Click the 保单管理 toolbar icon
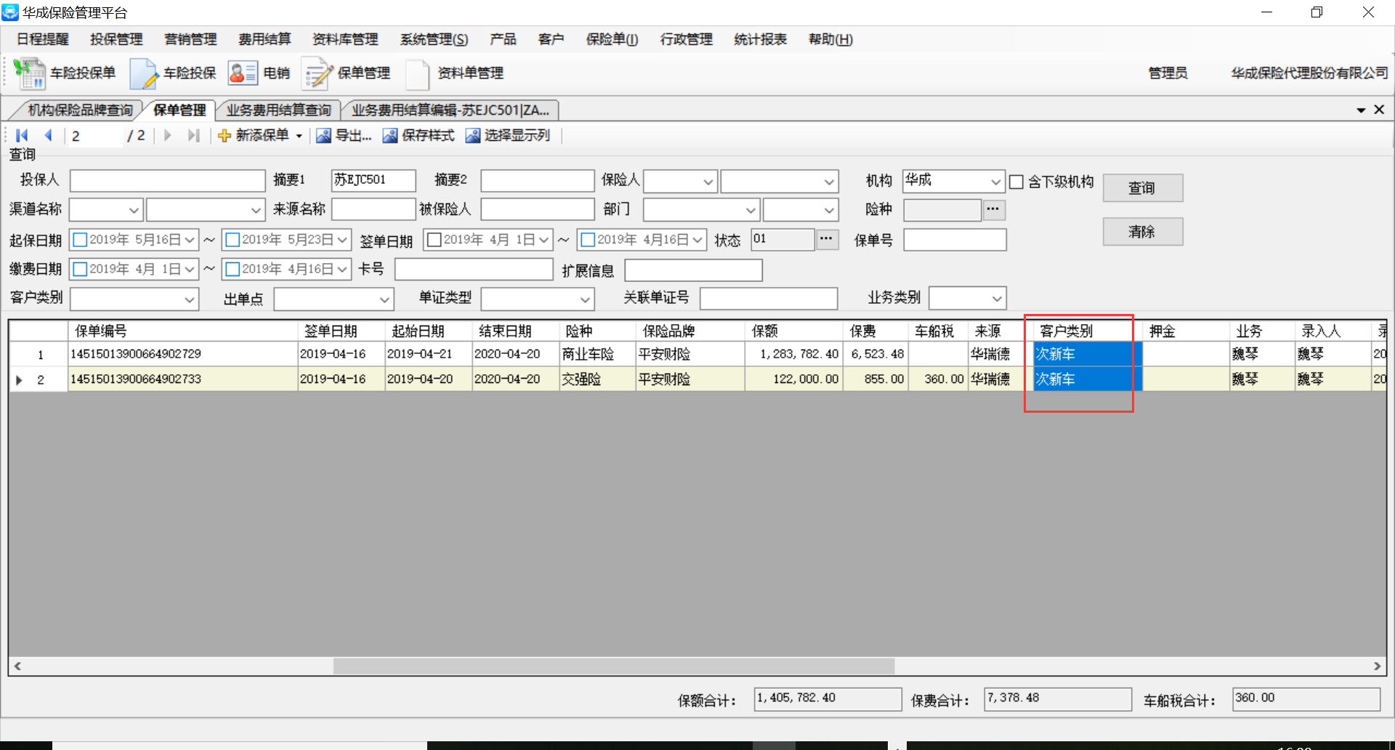Viewport: 1395px width, 750px height. (318, 73)
